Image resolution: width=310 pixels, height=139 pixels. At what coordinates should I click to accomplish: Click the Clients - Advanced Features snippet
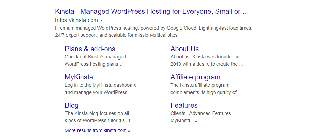pyautogui.click(x=202, y=113)
